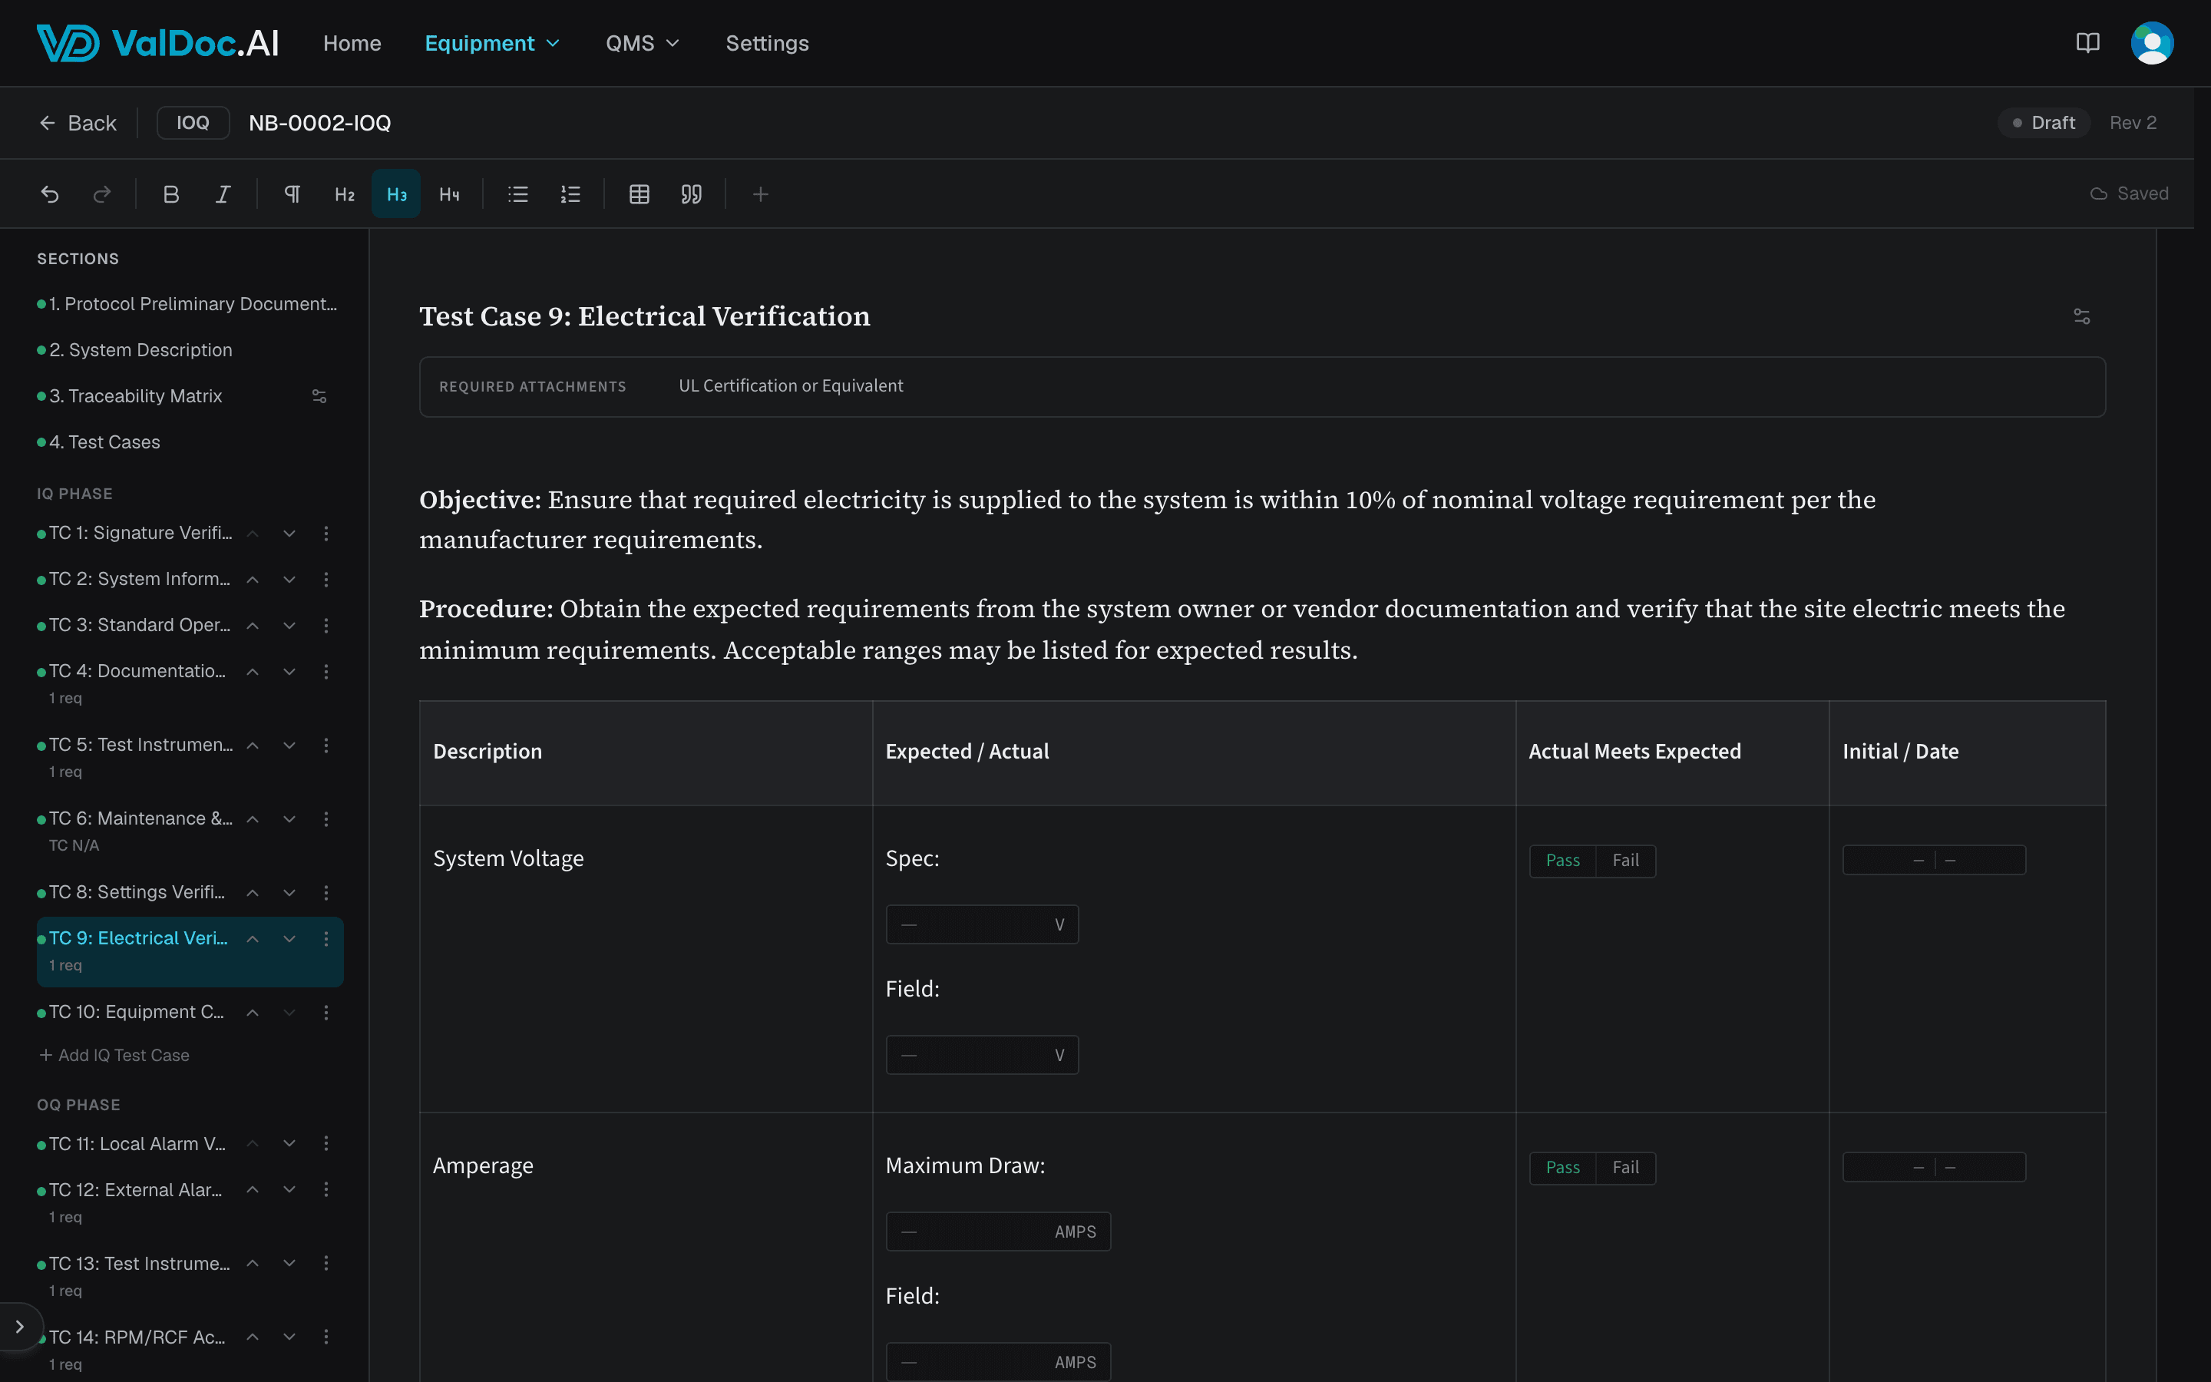Image resolution: width=2211 pixels, height=1382 pixels.
Task: Move TC 9 down in list
Action: [289, 939]
